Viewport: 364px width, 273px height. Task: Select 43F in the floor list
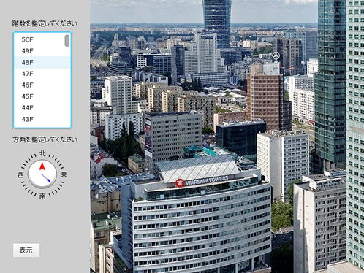coord(42,119)
